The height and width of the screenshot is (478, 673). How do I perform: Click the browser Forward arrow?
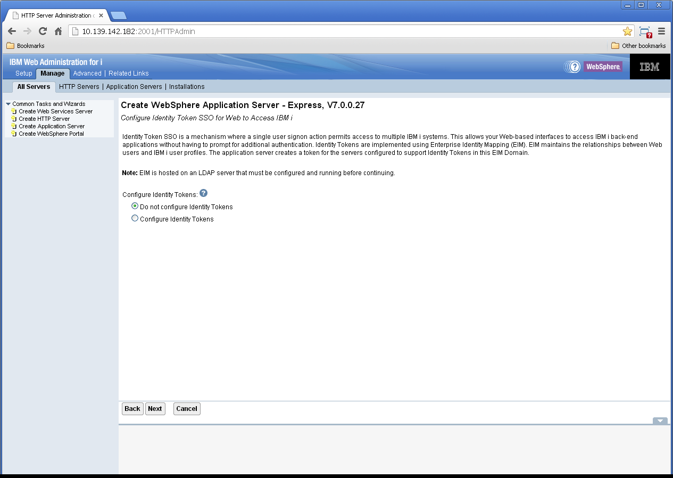(x=27, y=31)
